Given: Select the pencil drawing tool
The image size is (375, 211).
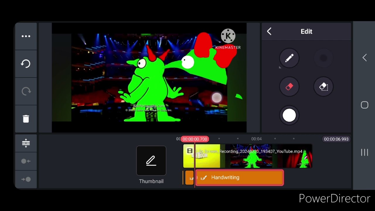Looking at the screenshot, I should click(x=289, y=58).
